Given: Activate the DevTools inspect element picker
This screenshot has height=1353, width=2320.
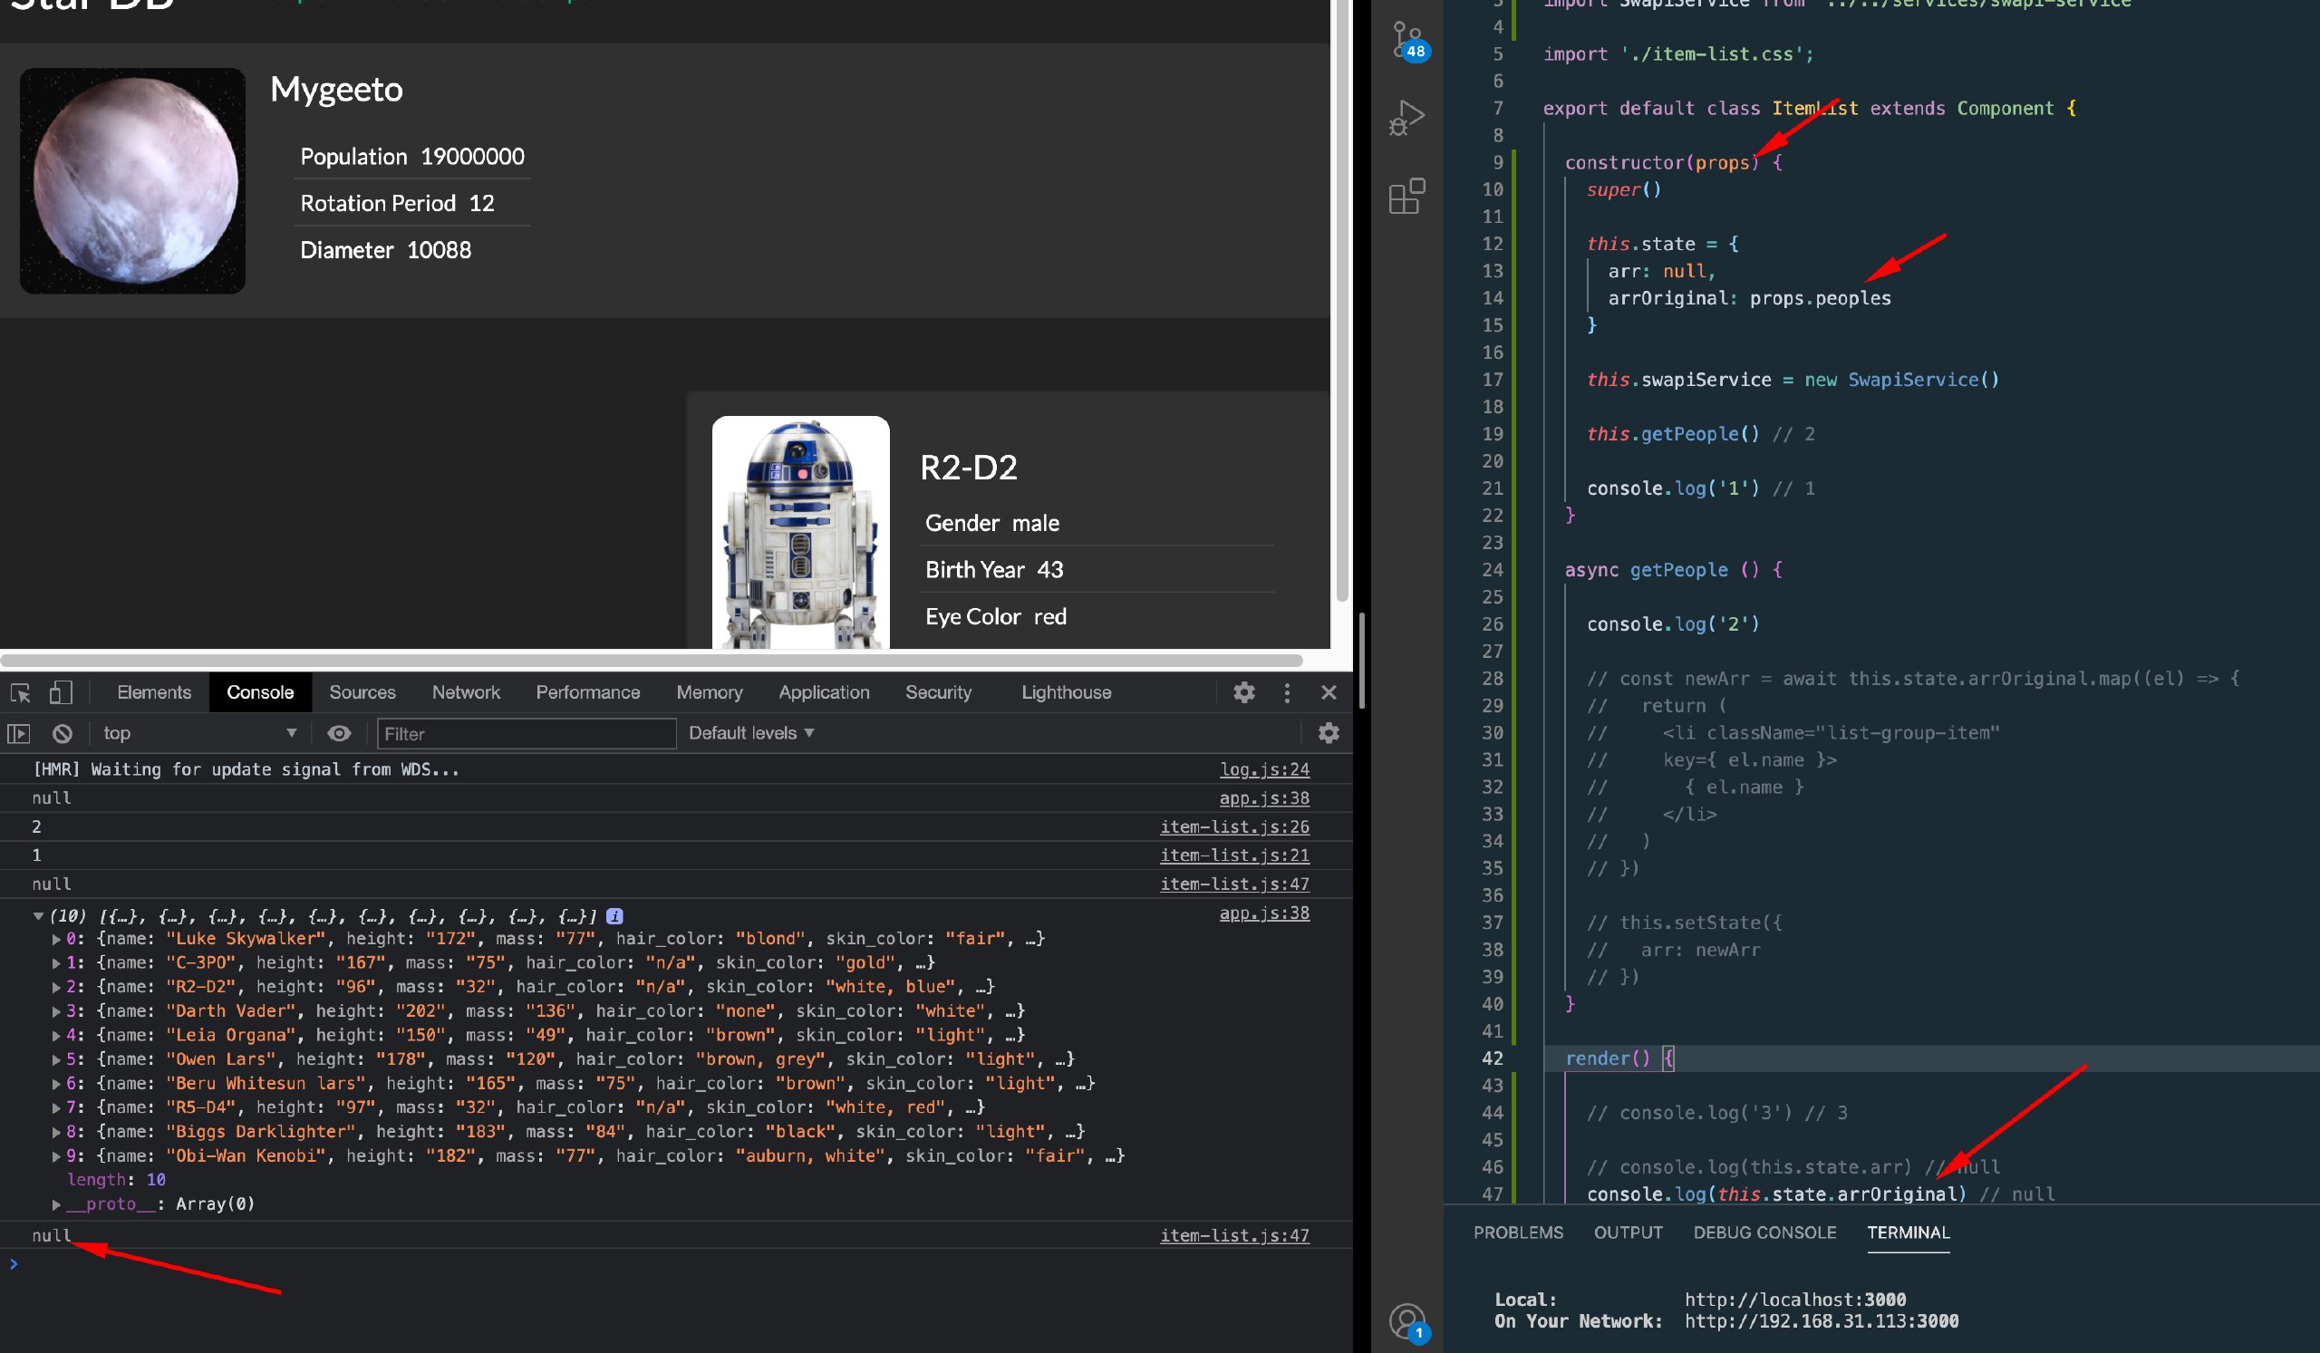Looking at the screenshot, I should click(20, 692).
